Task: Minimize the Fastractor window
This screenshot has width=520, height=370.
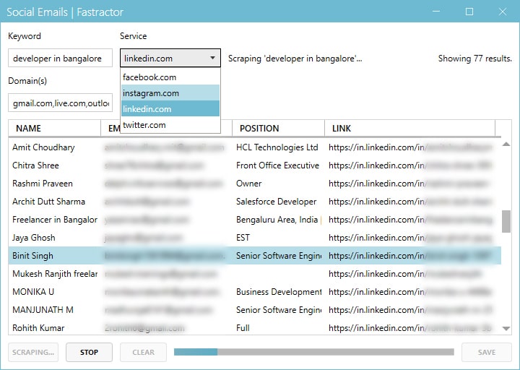Action: tap(436, 12)
